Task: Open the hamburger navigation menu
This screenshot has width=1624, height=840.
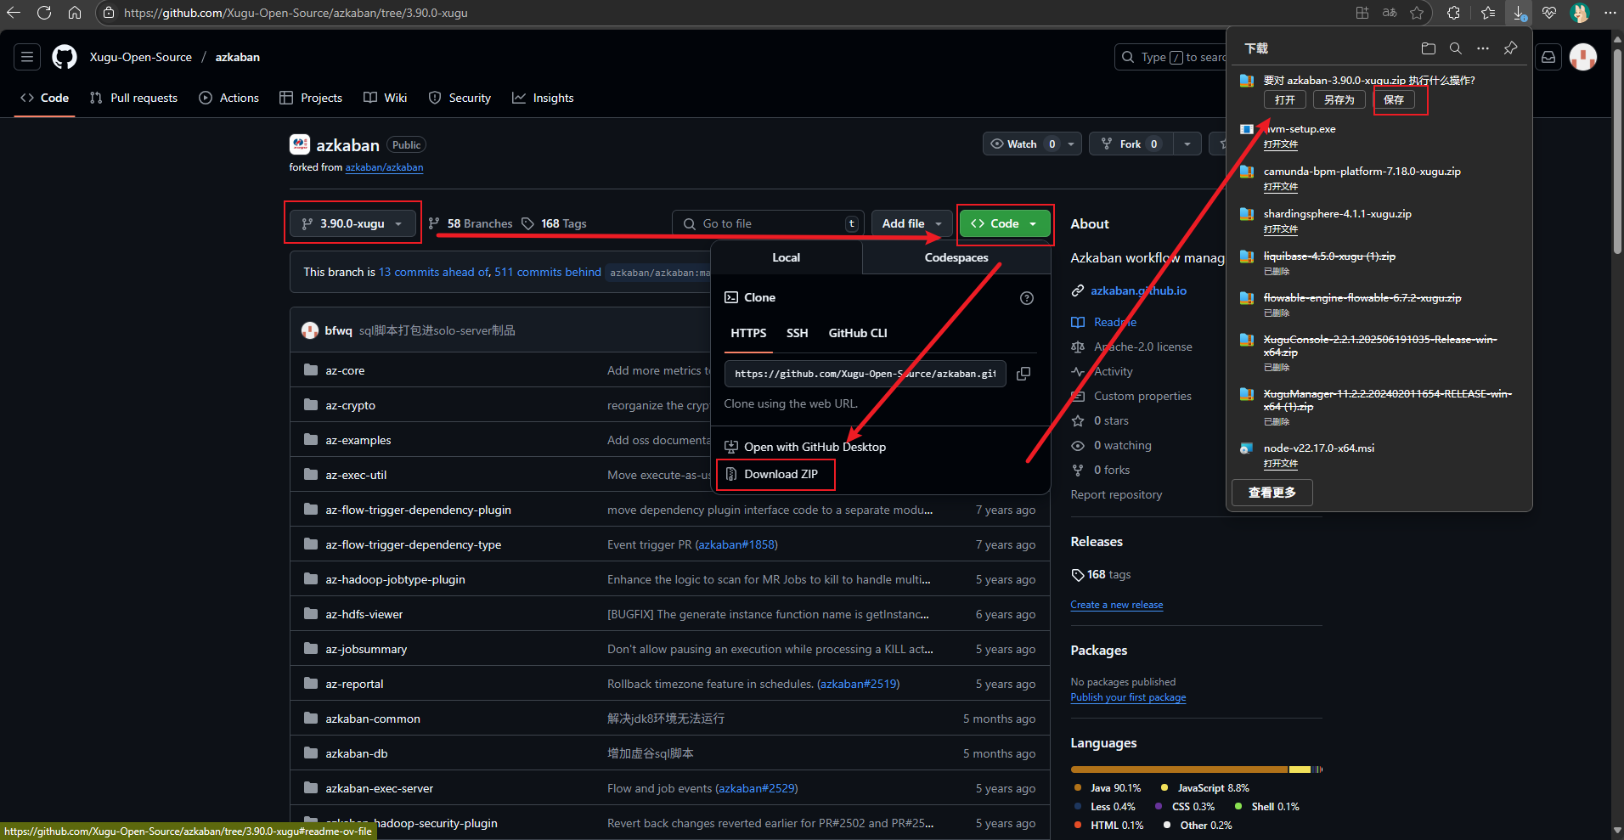Action: point(27,57)
